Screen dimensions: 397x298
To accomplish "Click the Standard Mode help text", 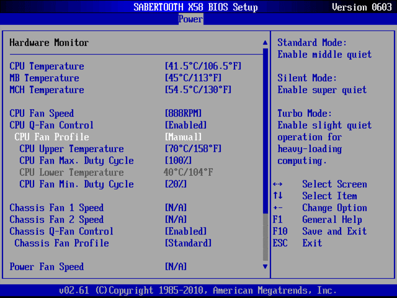I will click(x=324, y=48).
